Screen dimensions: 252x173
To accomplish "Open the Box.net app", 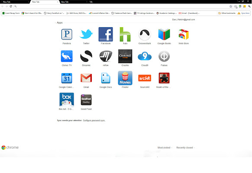I will click(x=67, y=100).
